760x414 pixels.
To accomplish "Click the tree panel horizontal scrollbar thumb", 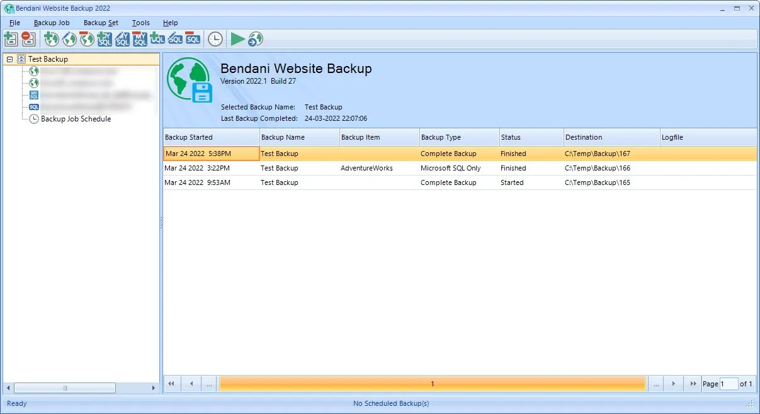I will pos(65,388).
